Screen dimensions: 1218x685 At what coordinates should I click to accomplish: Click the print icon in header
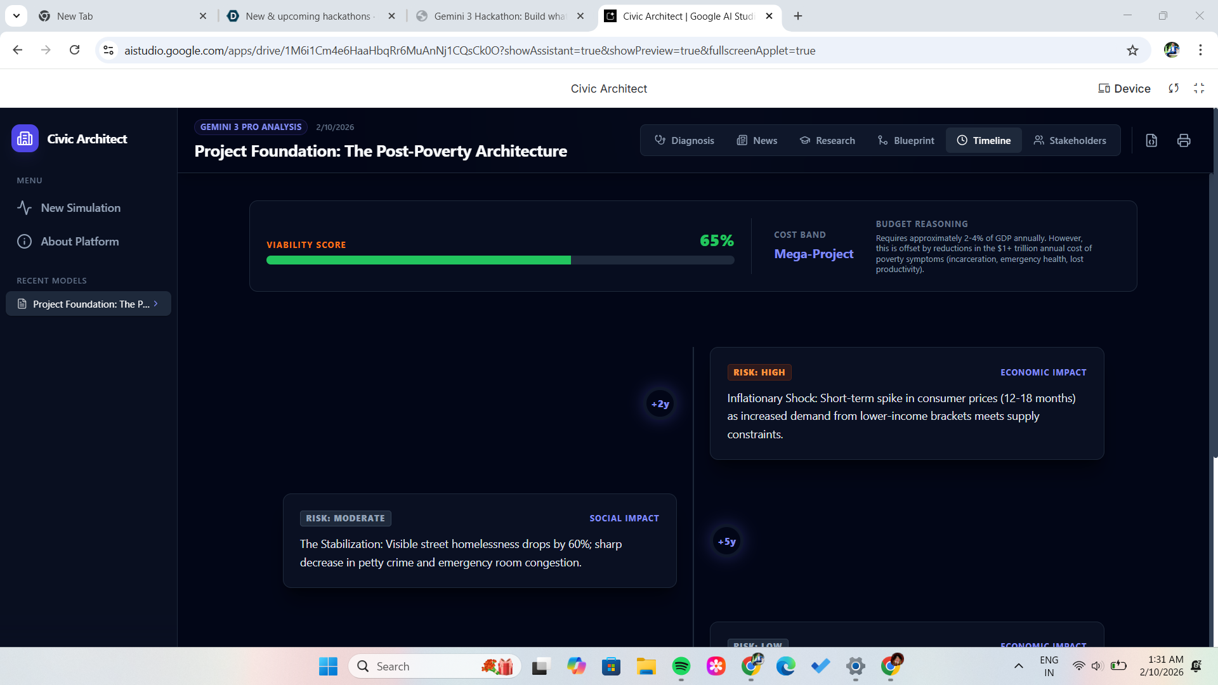pyautogui.click(x=1184, y=141)
